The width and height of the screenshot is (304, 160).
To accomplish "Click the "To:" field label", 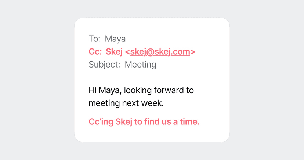I will click(94, 39).
